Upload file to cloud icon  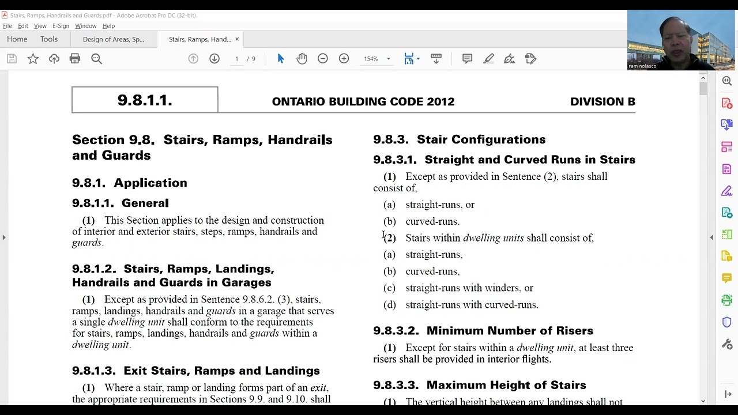(x=54, y=59)
